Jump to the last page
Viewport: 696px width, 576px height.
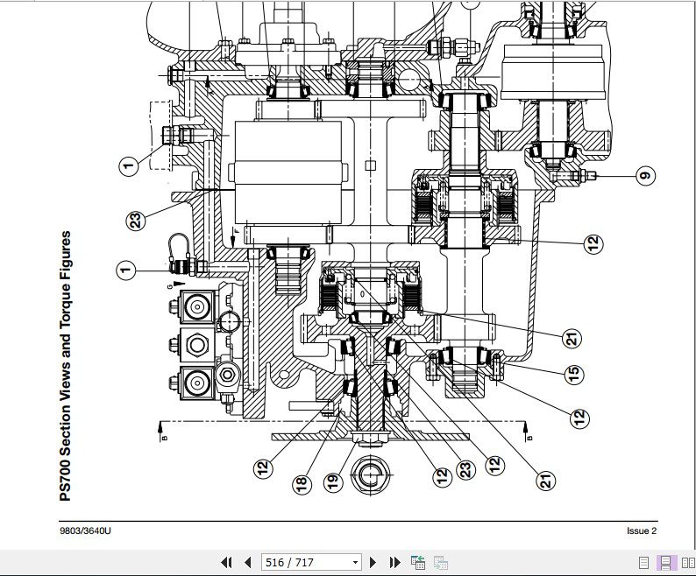[x=394, y=562]
